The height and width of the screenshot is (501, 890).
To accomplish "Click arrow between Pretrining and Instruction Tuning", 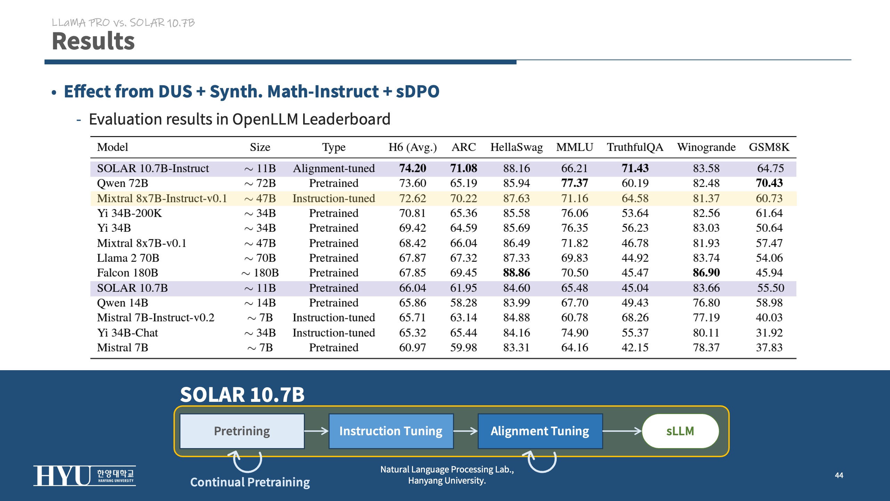I will click(x=316, y=431).
